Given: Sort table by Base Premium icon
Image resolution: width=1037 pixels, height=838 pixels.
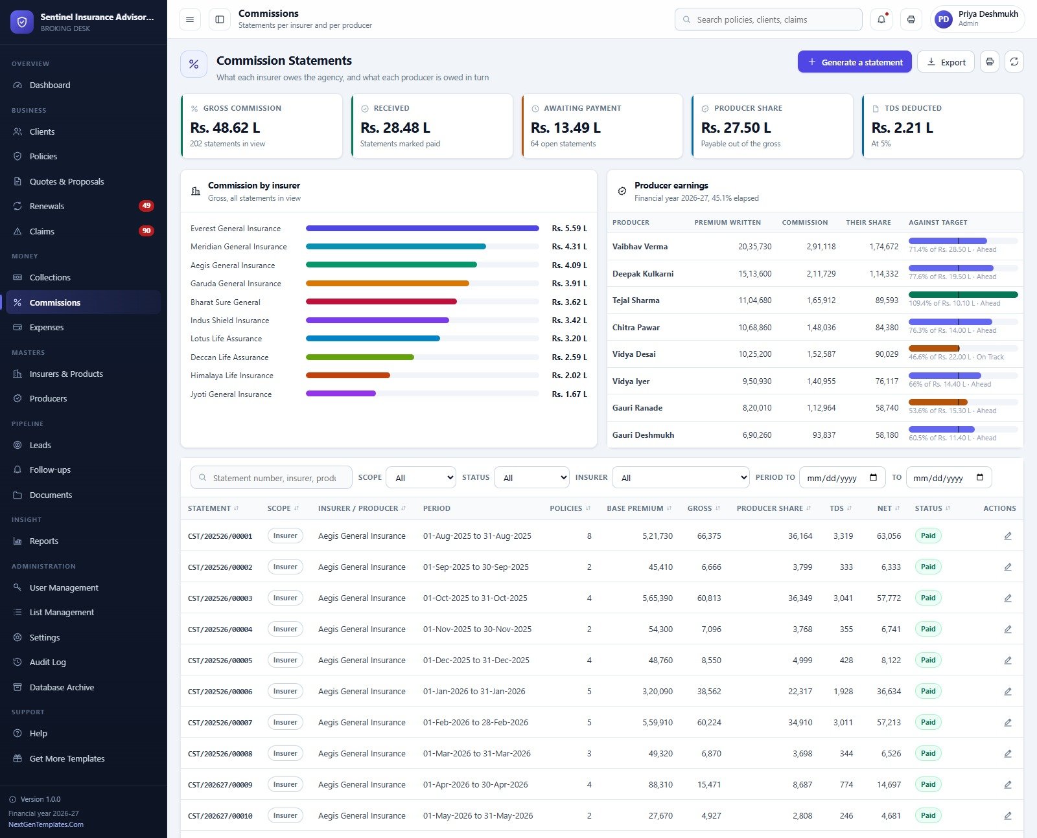Looking at the screenshot, I should click(670, 508).
